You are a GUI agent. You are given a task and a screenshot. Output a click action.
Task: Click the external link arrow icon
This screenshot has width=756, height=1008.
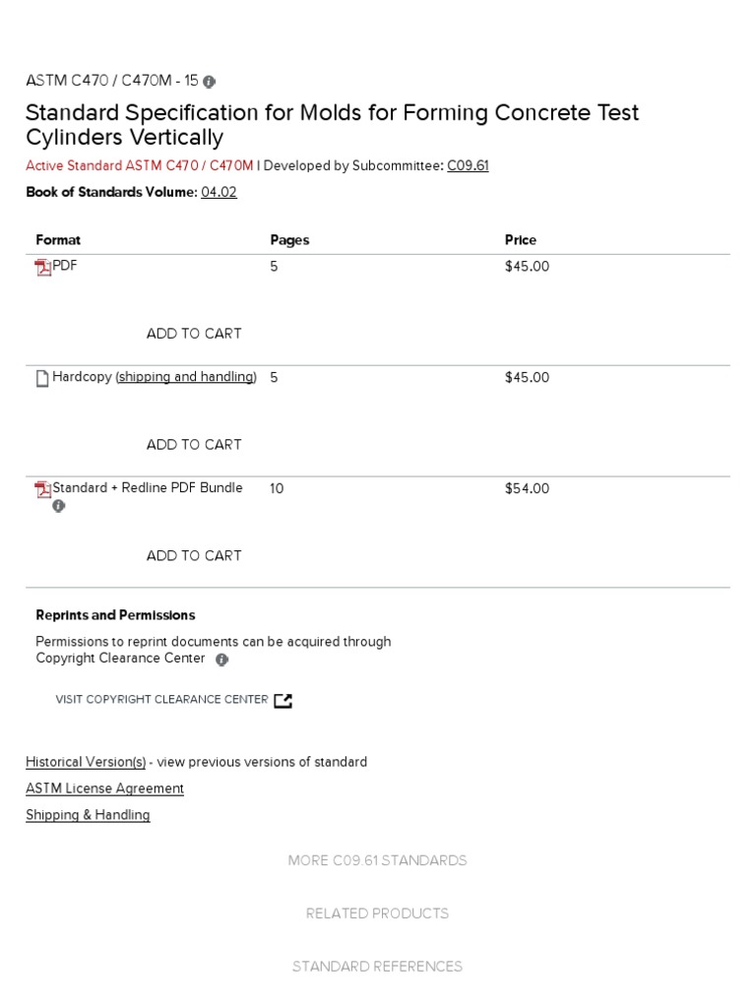click(x=283, y=700)
